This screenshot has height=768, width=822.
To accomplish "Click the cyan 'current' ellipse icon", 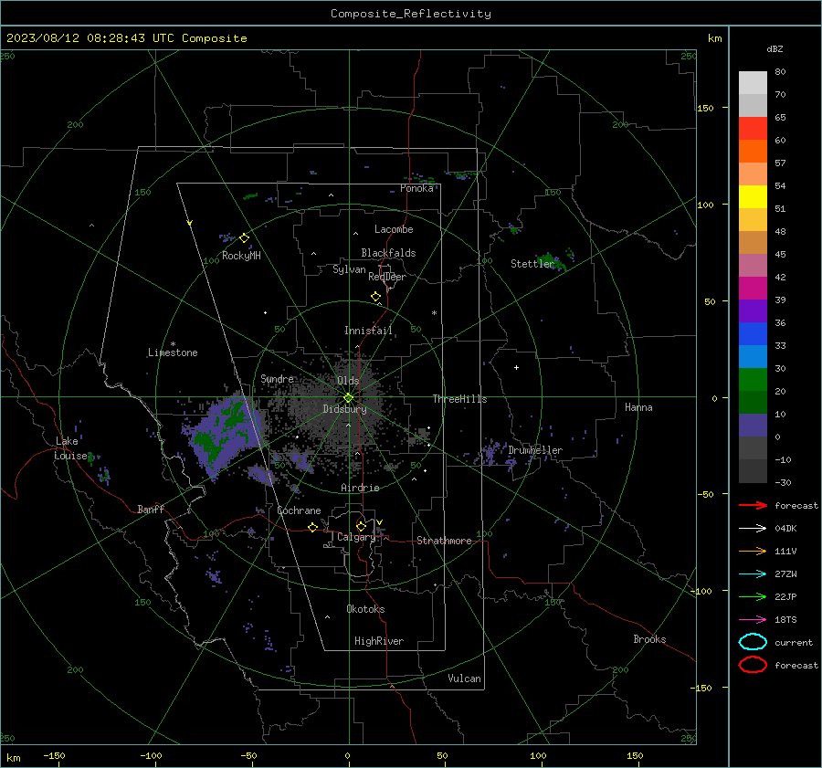I will (753, 642).
